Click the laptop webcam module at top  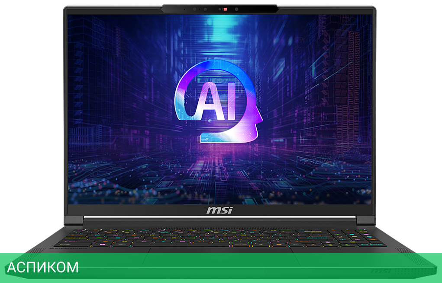click(x=219, y=9)
